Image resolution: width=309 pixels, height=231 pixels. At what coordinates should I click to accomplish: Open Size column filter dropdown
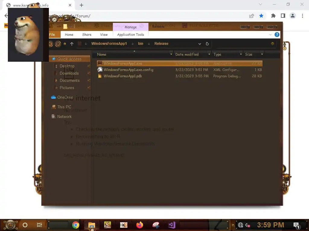tap(262, 54)
